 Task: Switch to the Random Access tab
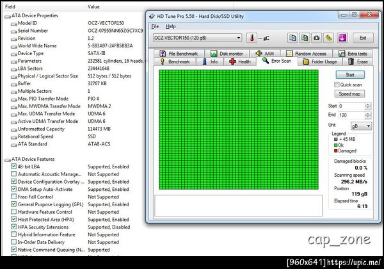pyautogui.click(x=306, y=53)
